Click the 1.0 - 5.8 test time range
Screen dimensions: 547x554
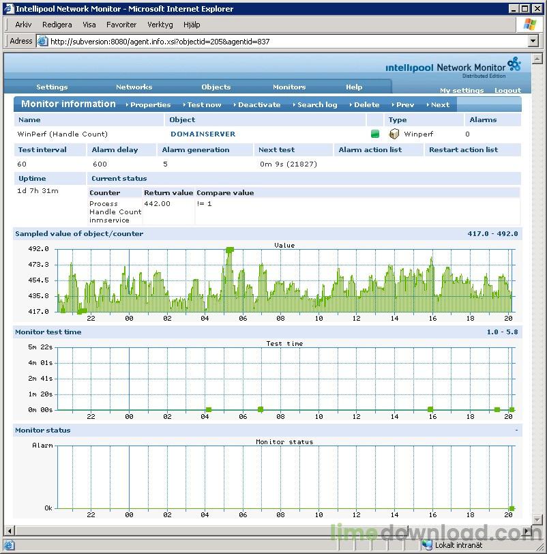point(502,332)
